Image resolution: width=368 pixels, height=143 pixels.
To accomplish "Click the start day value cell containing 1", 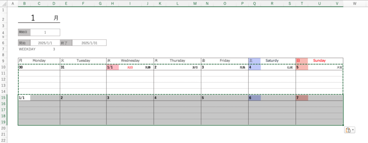I will [x=45, y=32].
